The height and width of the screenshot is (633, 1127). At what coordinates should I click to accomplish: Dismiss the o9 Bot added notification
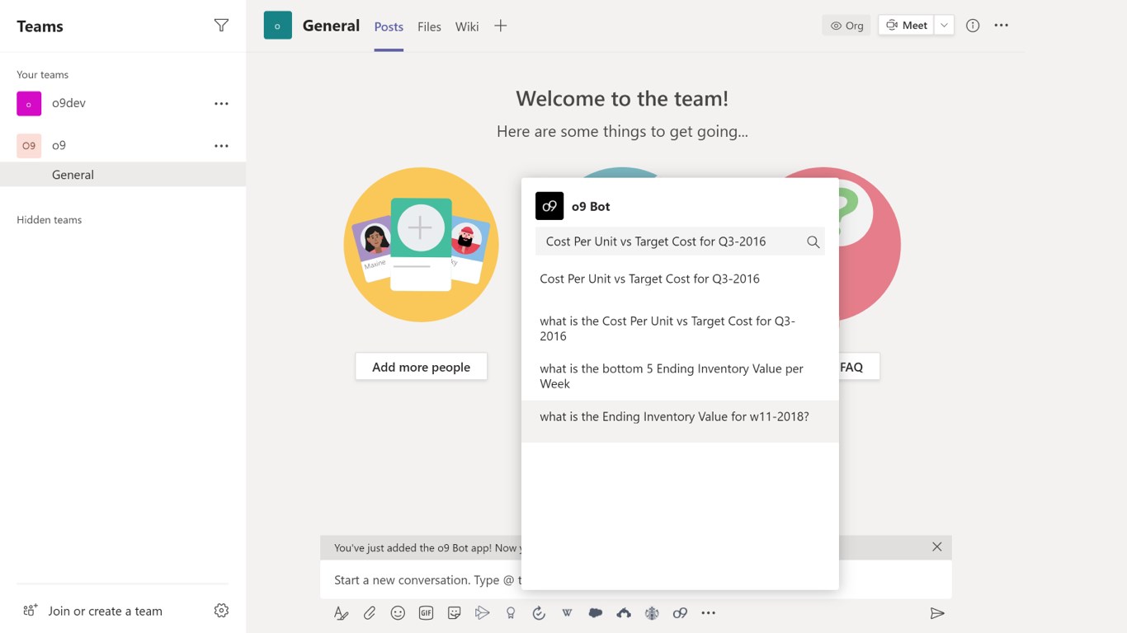pos(936,546)
